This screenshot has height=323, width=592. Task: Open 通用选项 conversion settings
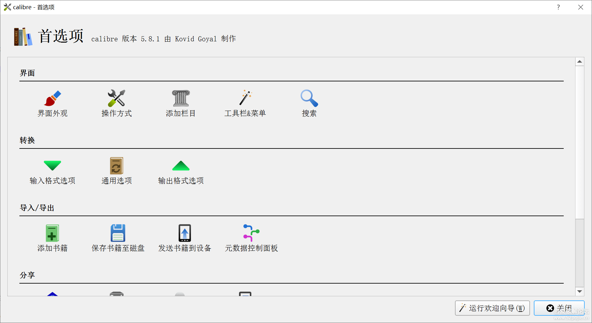pos(116,166)
